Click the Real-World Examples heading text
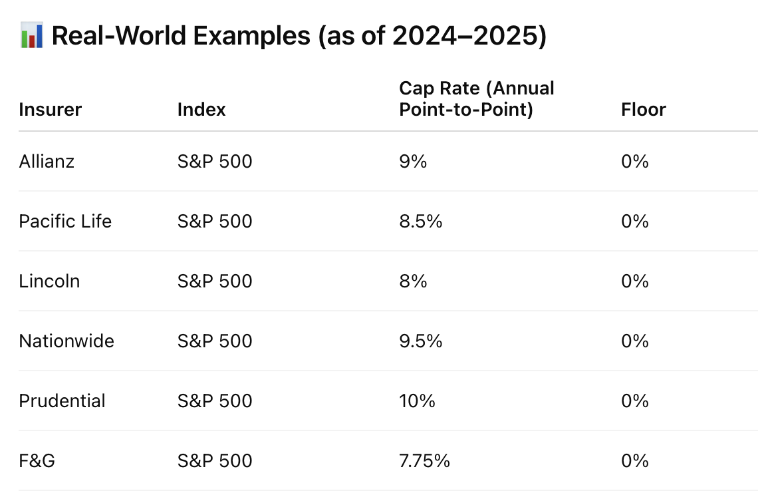Screen dimensions: 766x491 (299, 35)
